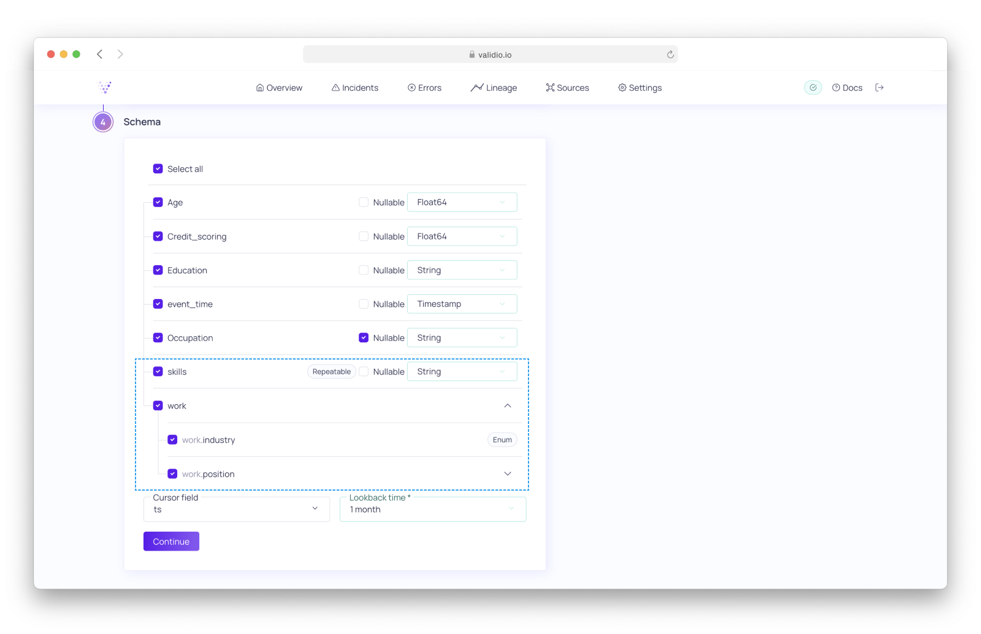This screenshot has height=634, width=981.
Task: Open the Errors tab
Action: click(x=424, y=88)
